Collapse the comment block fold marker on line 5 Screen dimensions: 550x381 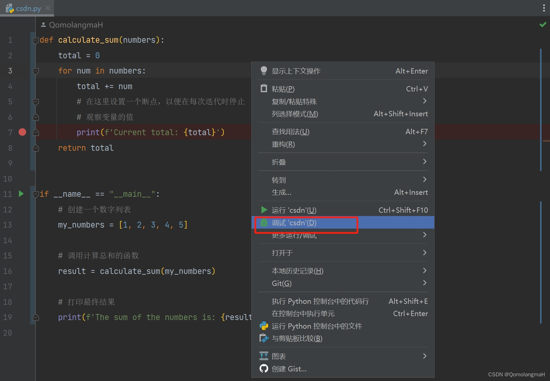(x=36, y=102)
